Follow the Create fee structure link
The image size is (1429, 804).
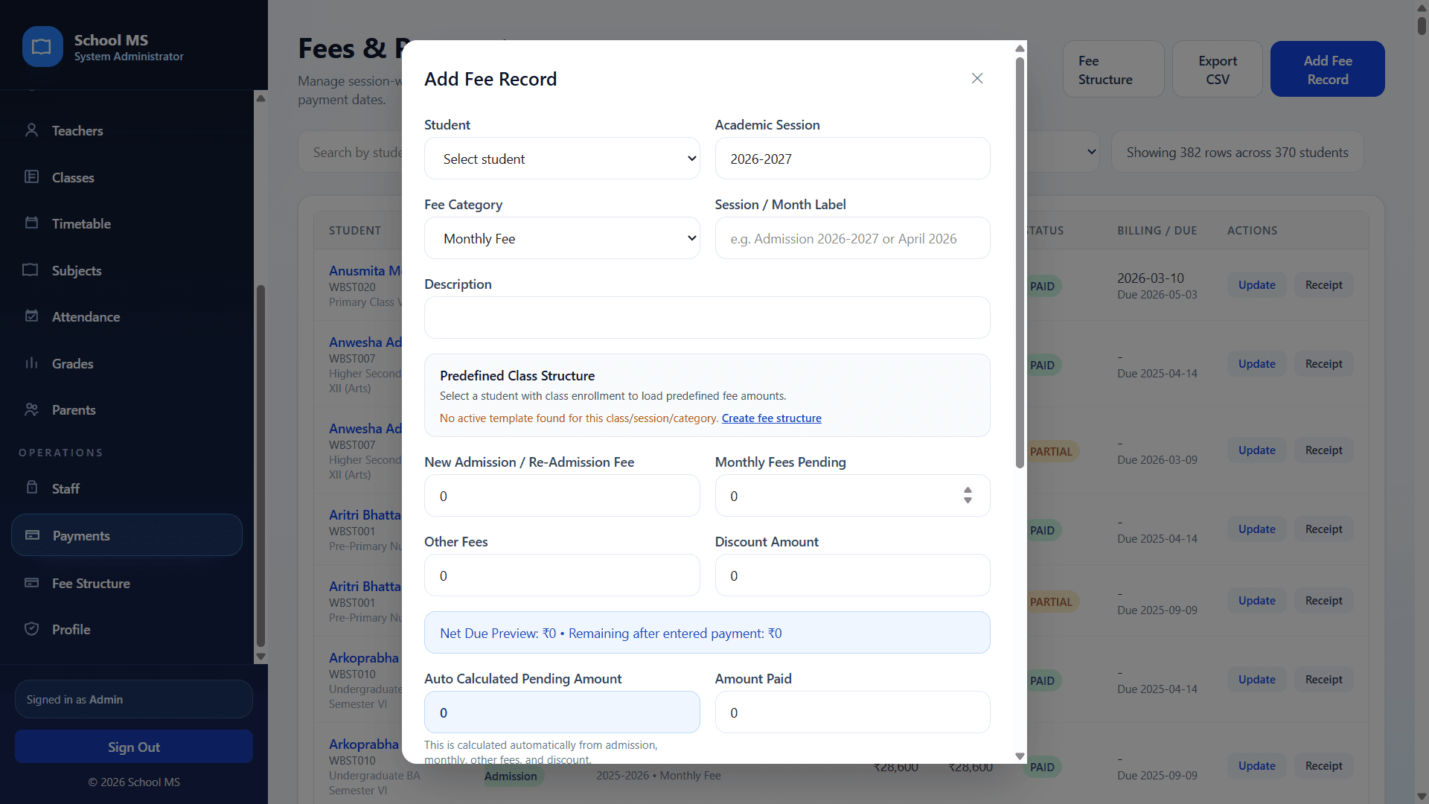[771, 418]
